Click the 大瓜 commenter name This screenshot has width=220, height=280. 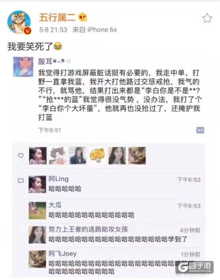[55, 205]
